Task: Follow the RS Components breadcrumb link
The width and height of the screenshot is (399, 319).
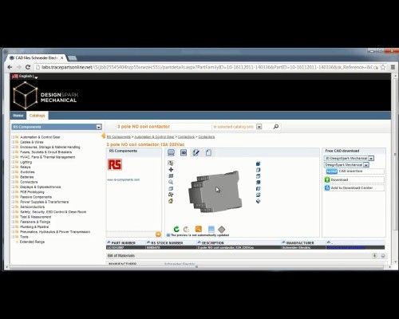Action: 119,137
